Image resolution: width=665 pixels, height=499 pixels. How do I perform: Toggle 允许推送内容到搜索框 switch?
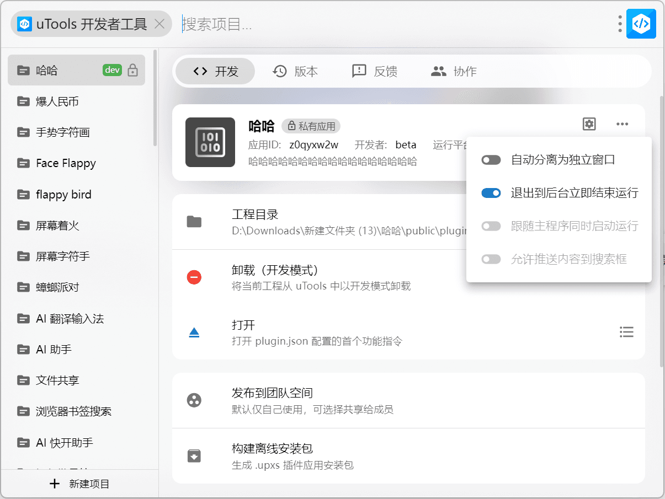[x=491, y=259]
